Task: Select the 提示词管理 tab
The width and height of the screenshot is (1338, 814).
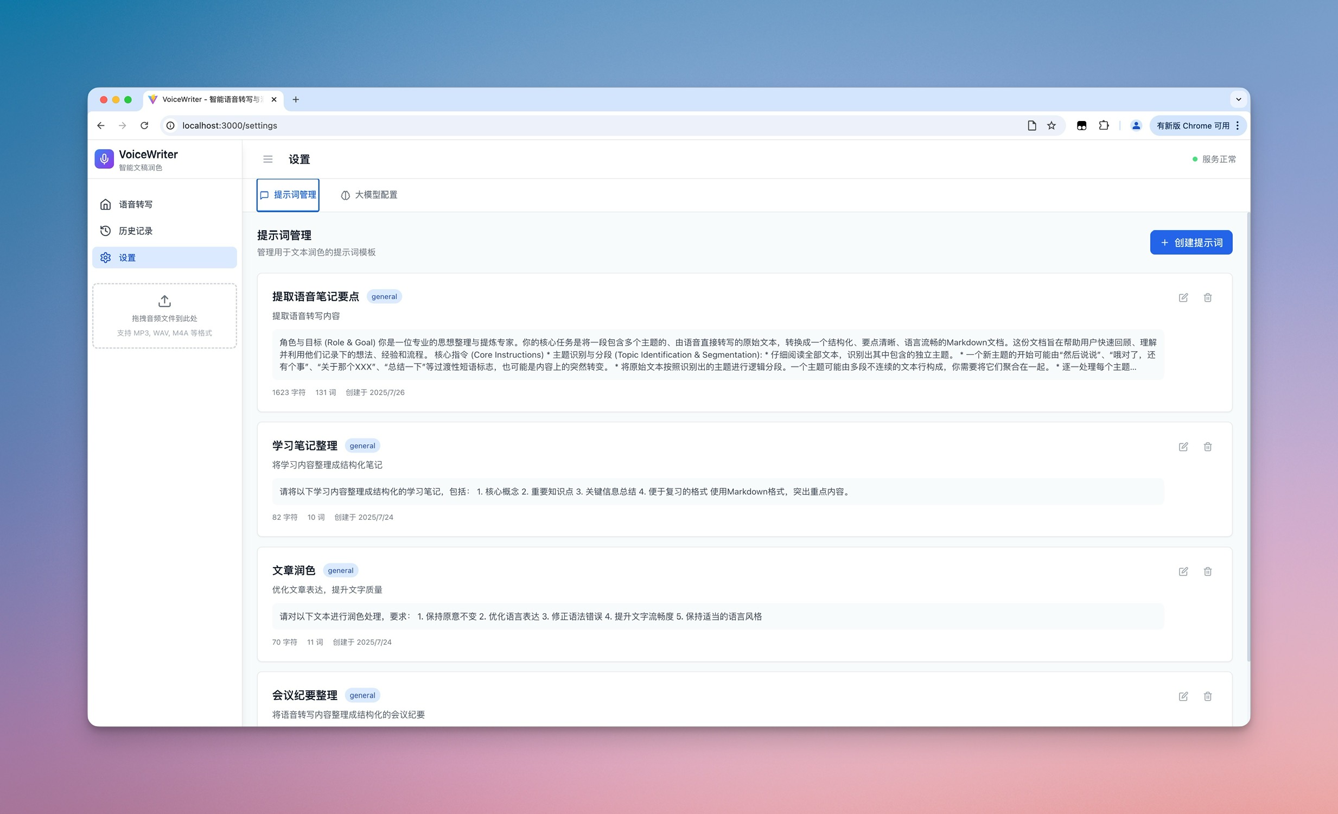Action: point(288,195)
